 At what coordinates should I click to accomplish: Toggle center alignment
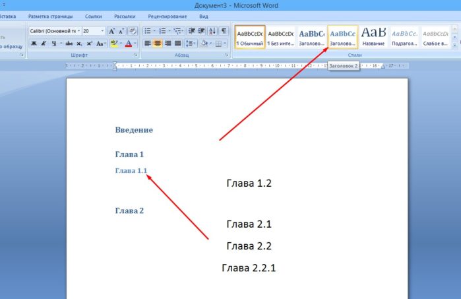[x=158, y=44]
